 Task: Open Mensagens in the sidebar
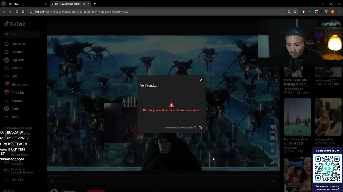pos(19,85)
